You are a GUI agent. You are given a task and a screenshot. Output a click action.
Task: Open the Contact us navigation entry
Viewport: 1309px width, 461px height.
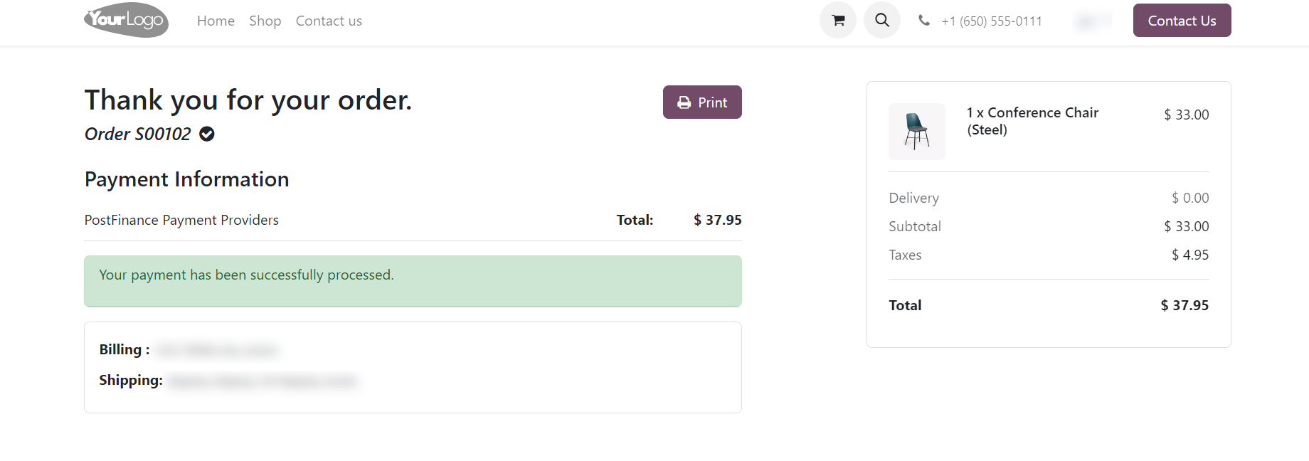[x=328, y=21]
